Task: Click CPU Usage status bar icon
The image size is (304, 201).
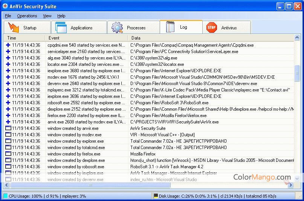Action: point(6,196)
